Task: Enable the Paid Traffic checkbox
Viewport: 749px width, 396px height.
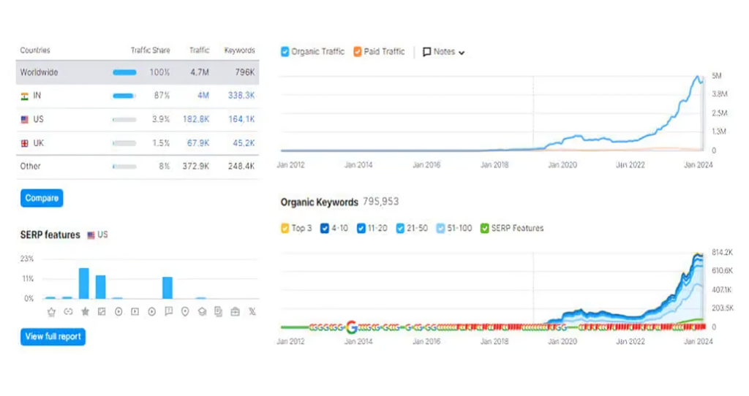Action: tap(358, 52)
